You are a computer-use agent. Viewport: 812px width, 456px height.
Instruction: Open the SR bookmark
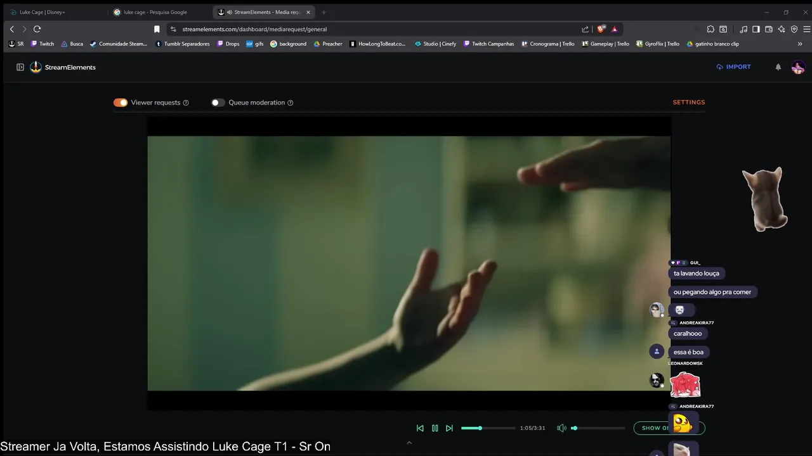[x=16, y=44]
